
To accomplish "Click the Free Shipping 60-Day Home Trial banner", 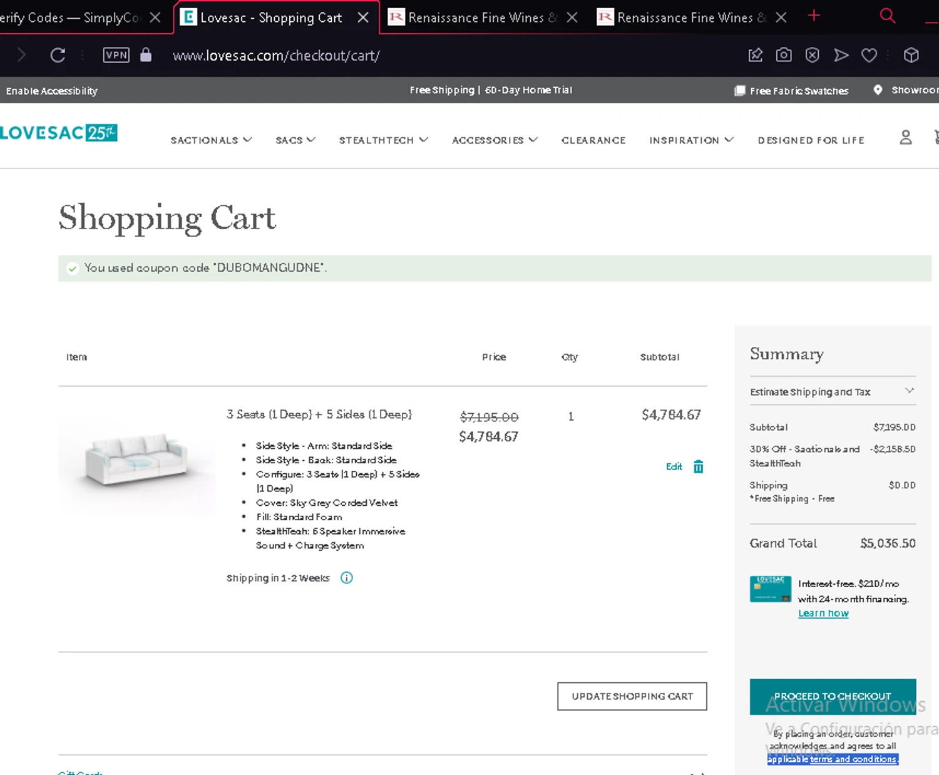I will click(x=491, y=90).
